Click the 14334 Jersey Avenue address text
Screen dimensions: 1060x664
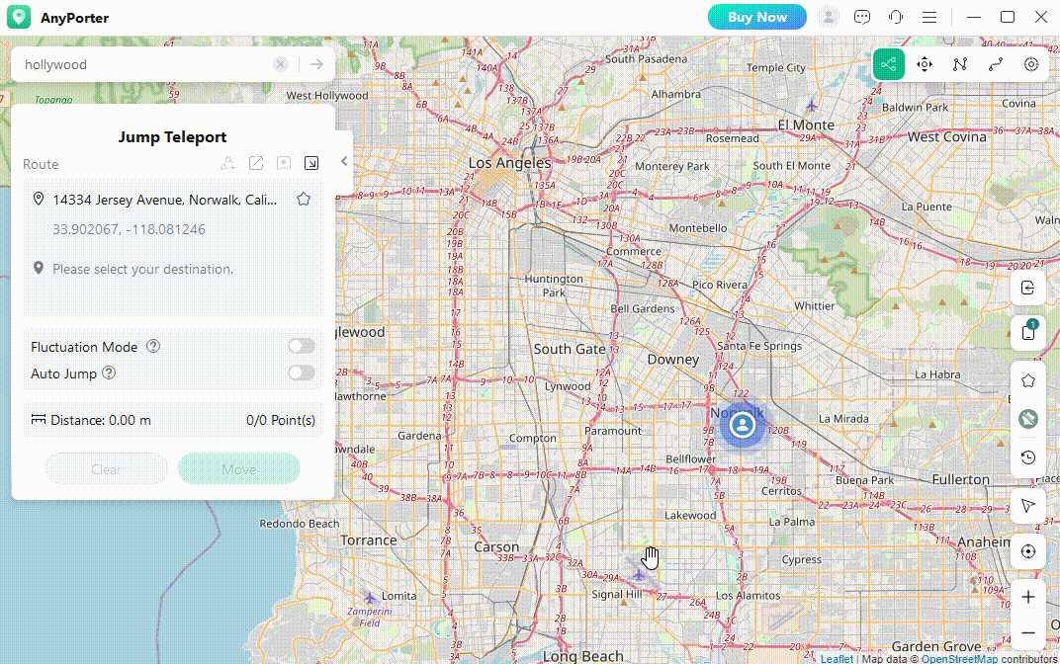[x=165, y=200]
